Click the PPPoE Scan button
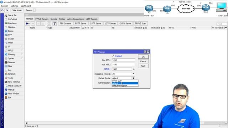This screenshot has height=128, width=228. point(140,23)
